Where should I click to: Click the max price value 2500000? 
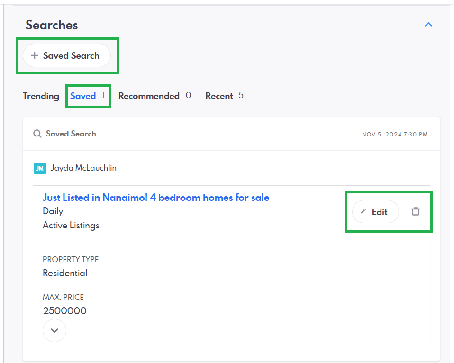tap(64, 311)
